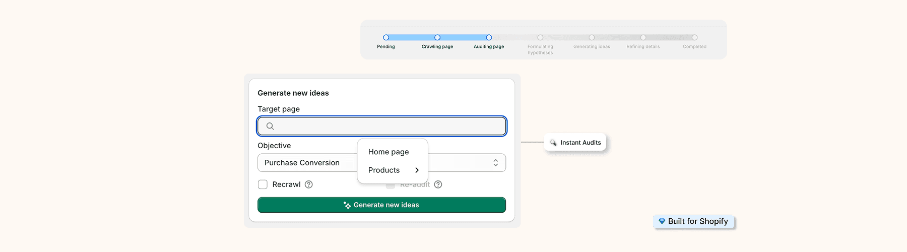
Task: Click the sparkle icon on Generate button
Action: point(347,205)
